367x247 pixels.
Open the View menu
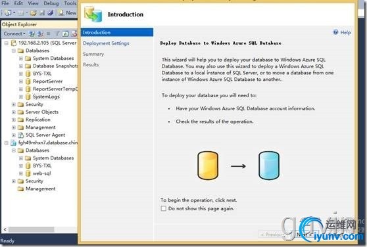coord(33,3)
